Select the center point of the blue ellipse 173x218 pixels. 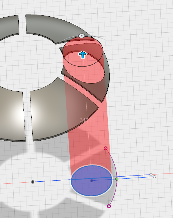91,181
